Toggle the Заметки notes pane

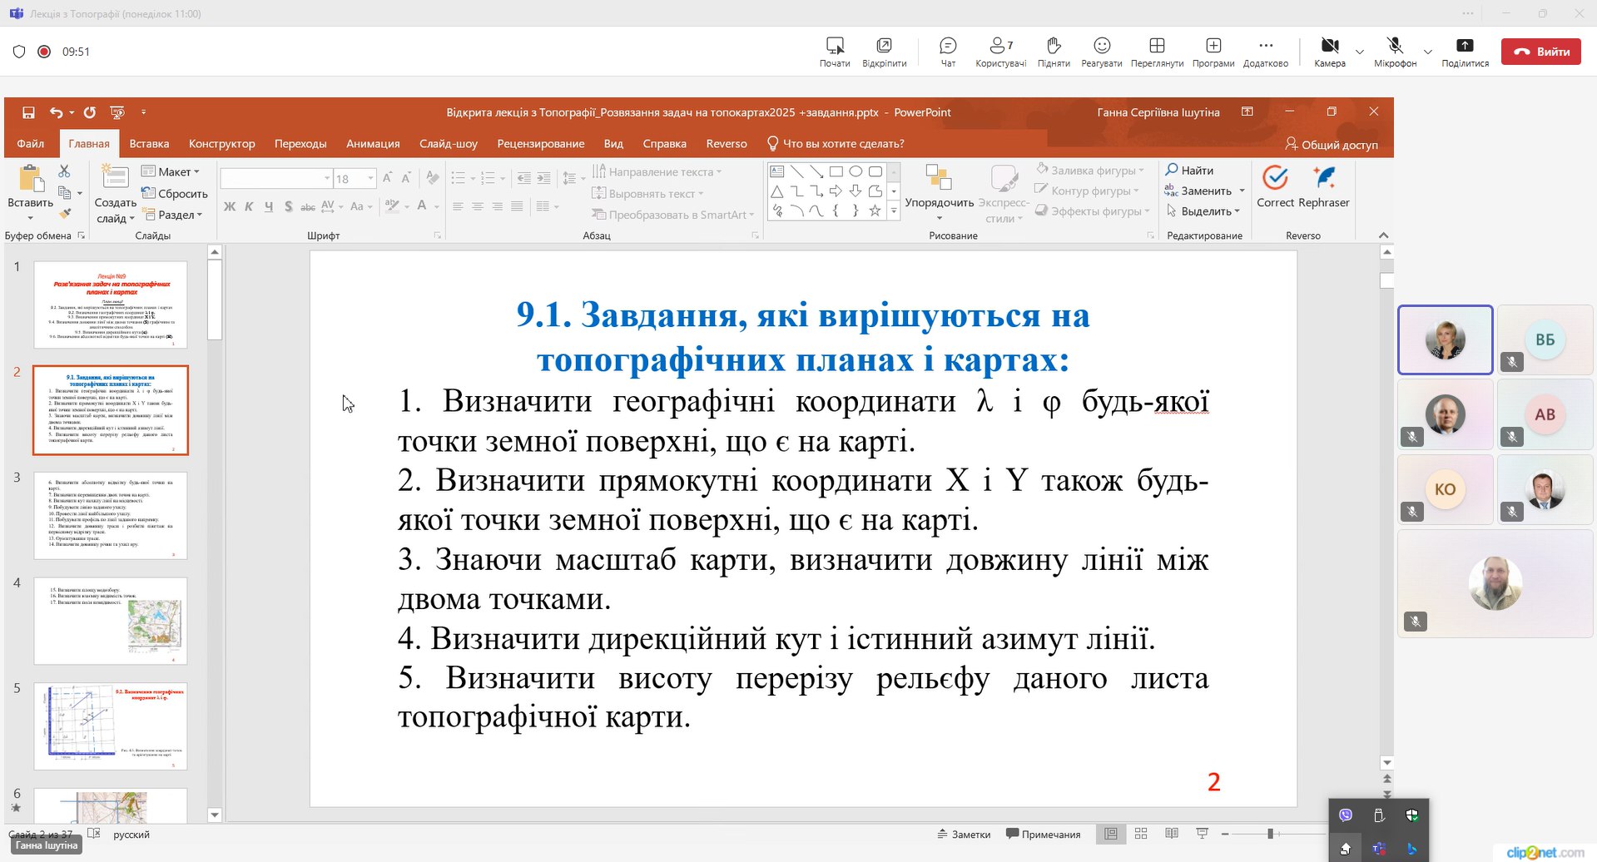click(964, 835)
